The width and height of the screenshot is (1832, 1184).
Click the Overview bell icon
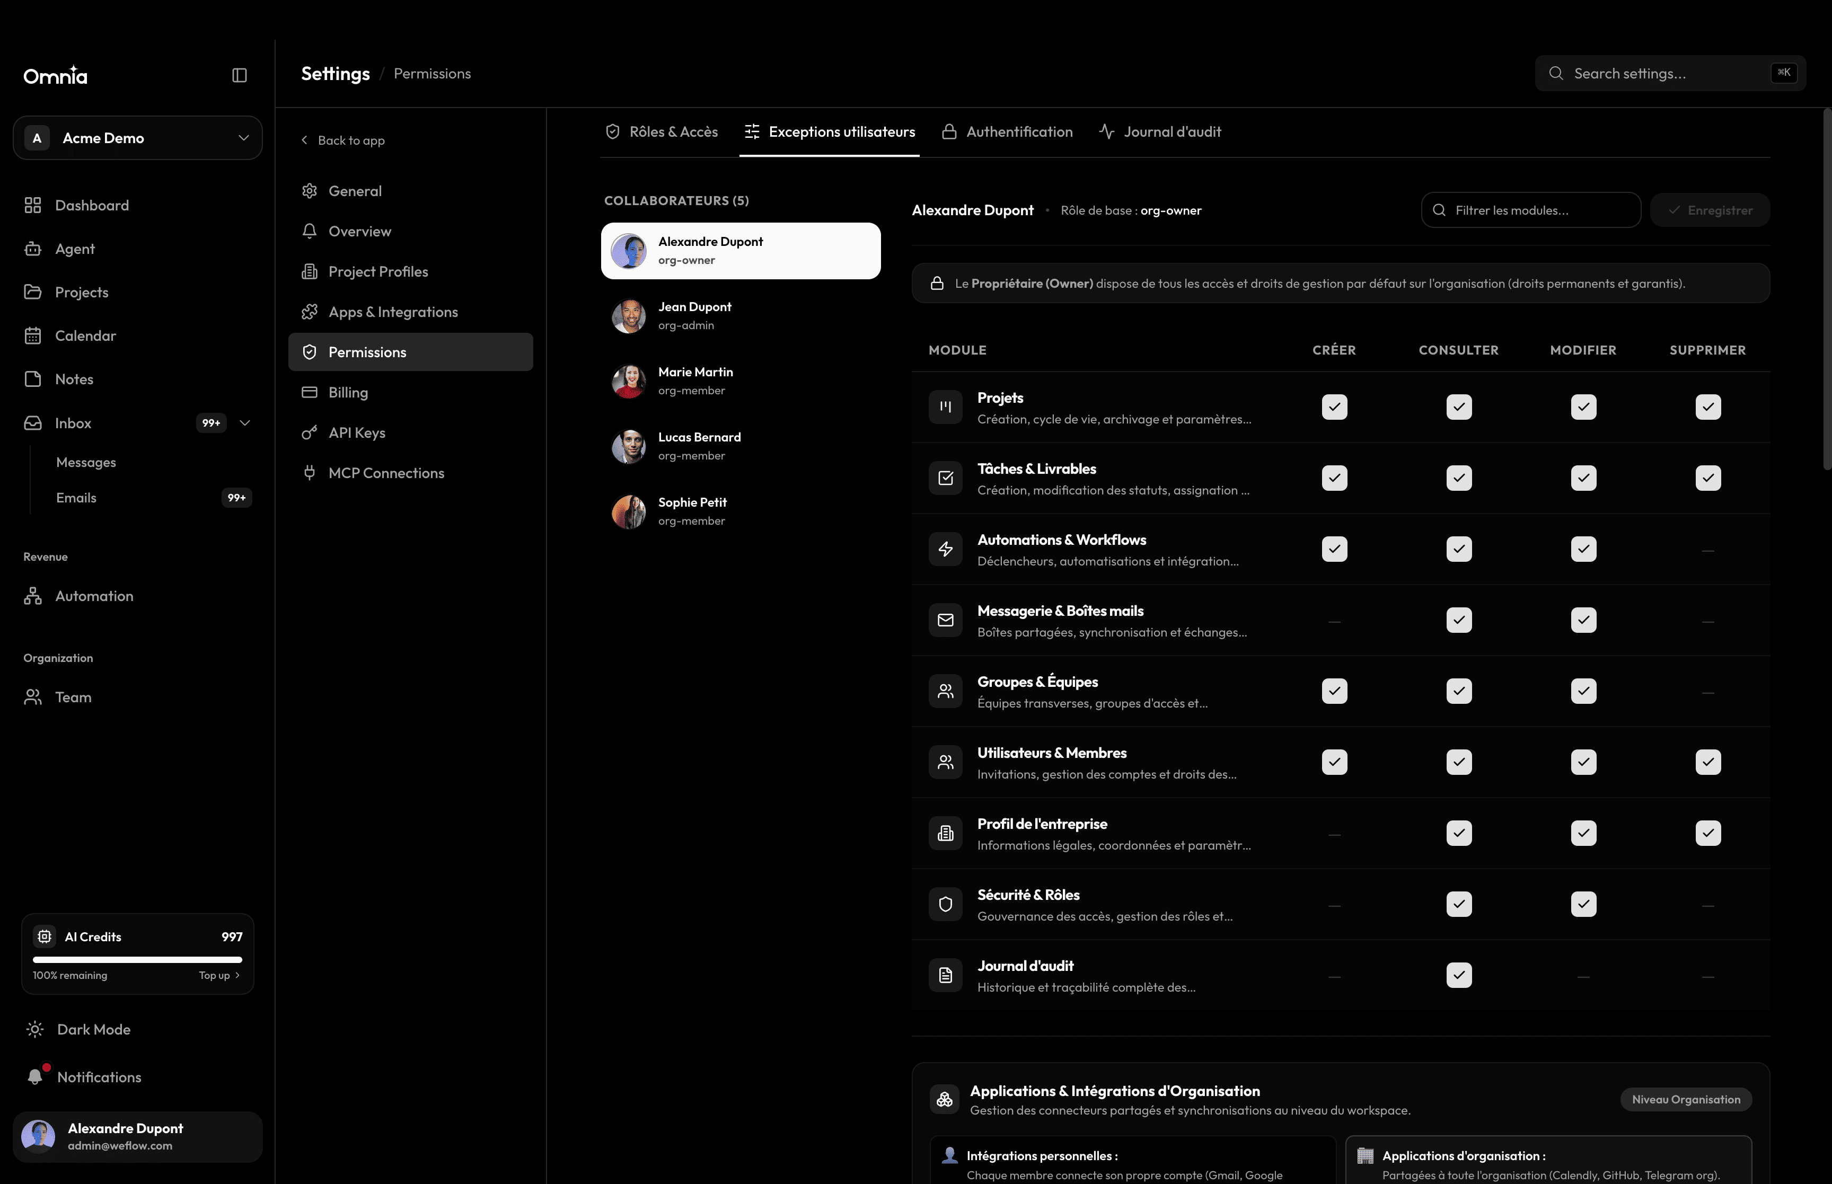click(310, 232)
